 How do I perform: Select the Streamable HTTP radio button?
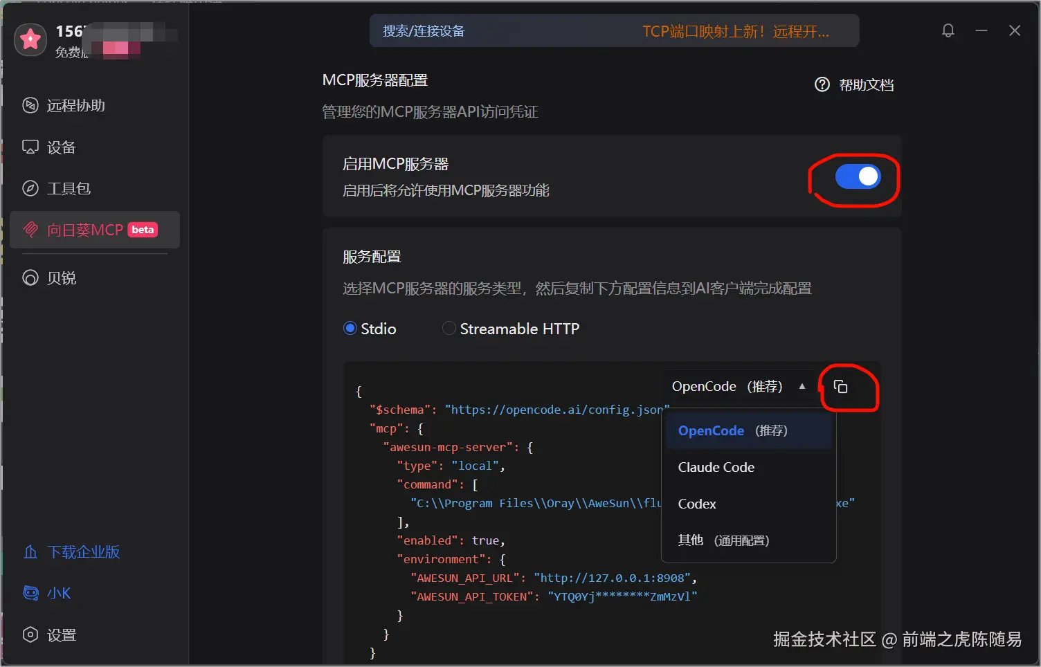point(449,329)
